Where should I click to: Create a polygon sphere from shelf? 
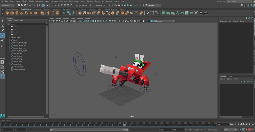click(7, 13)
